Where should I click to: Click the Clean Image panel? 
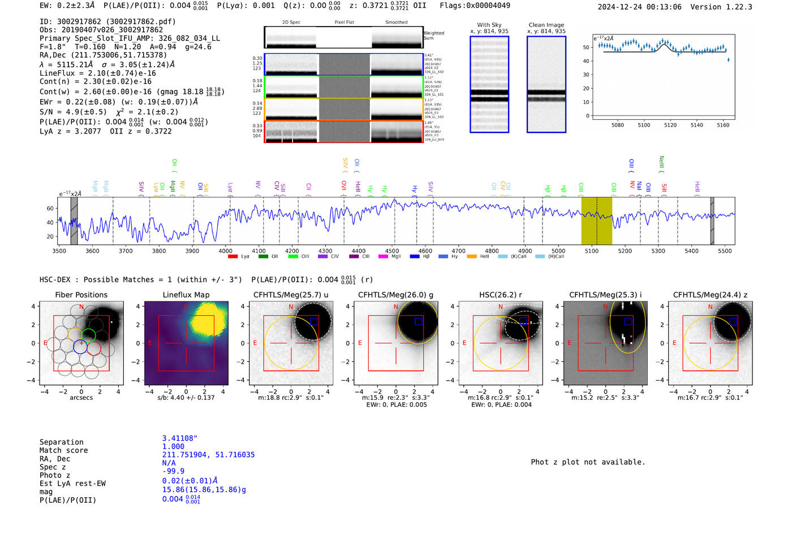pyautogui.click(x=546, y=84)
